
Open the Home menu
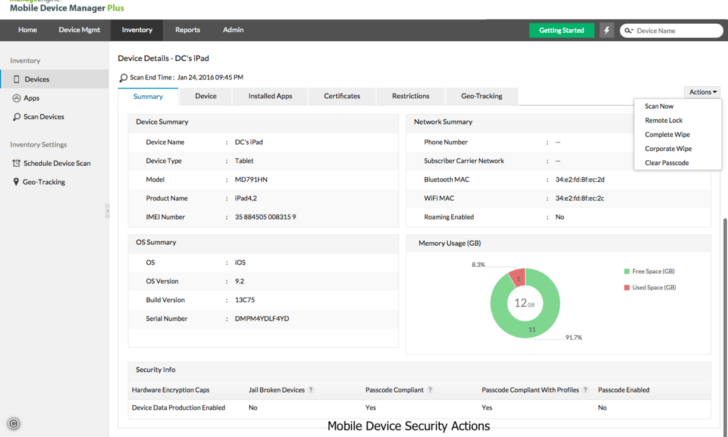click(27, 30)
